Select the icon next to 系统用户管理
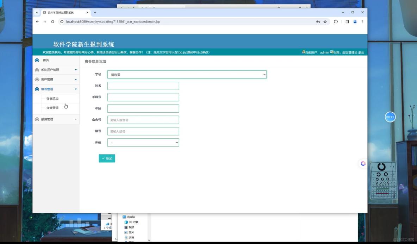The height and width of the screenshot is (244, 417). [38, 69]
